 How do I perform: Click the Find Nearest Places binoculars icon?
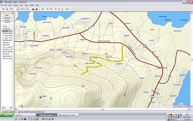pos(37,9)
